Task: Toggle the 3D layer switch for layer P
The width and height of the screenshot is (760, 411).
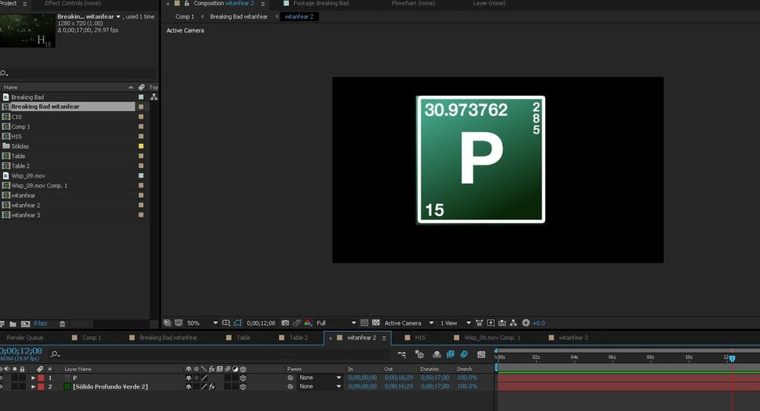Action: tap(243, 378)
